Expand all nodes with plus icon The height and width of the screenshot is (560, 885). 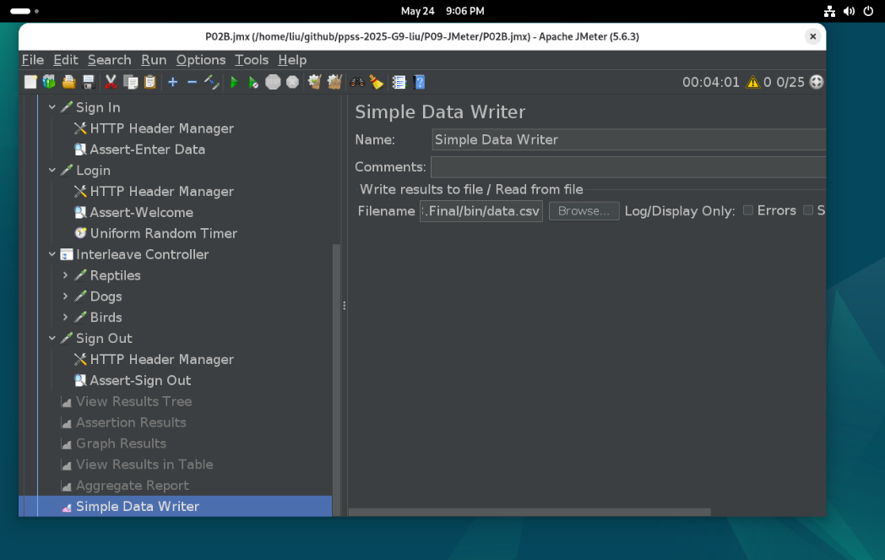point(173,82)
